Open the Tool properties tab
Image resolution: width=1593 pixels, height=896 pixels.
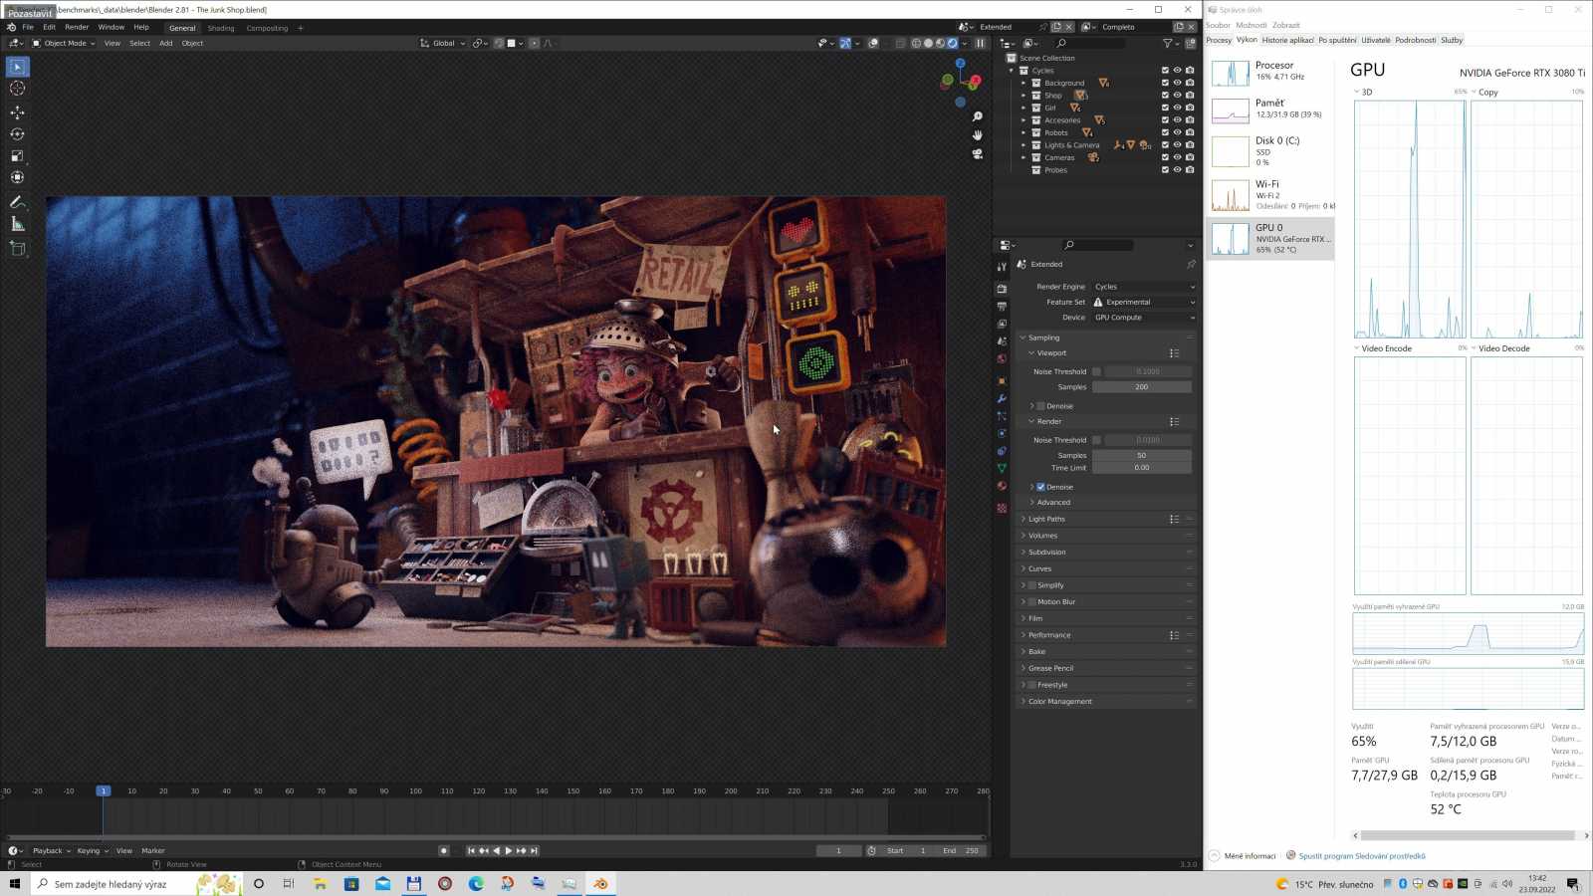(1002, 267)
